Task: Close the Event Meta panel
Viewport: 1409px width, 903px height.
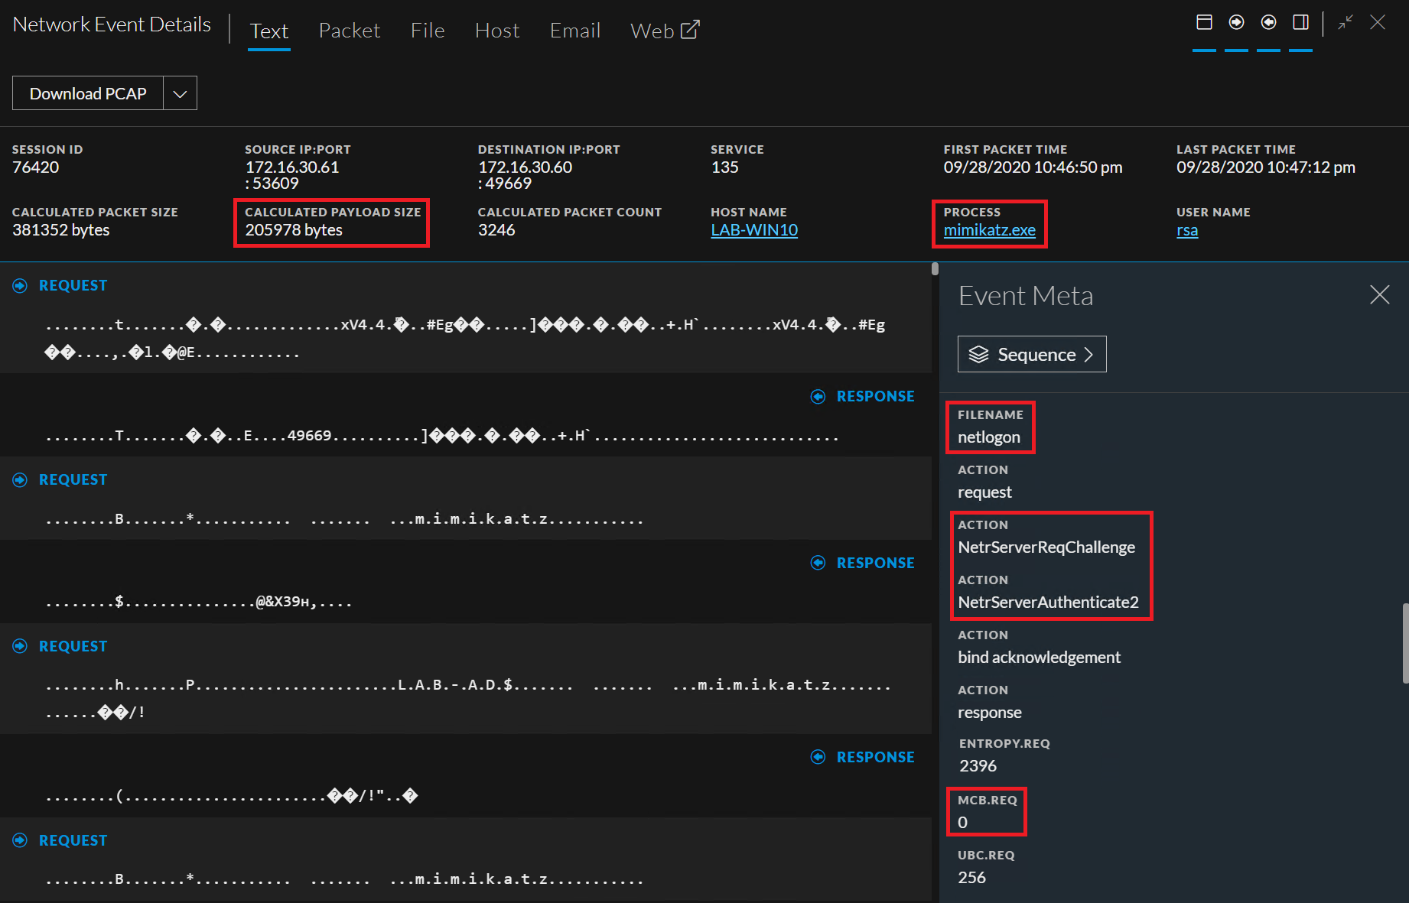Action: click(x=1379, y=294)
